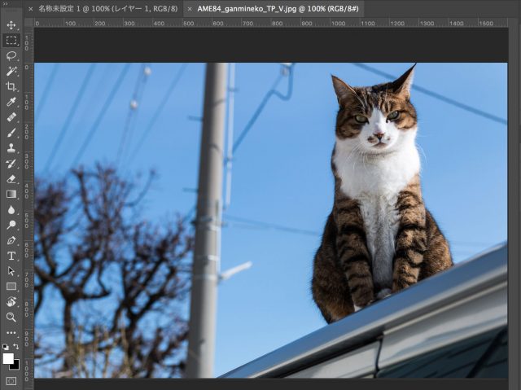
Task: Select the Eyedropper tool
Action: click(11, 102)
